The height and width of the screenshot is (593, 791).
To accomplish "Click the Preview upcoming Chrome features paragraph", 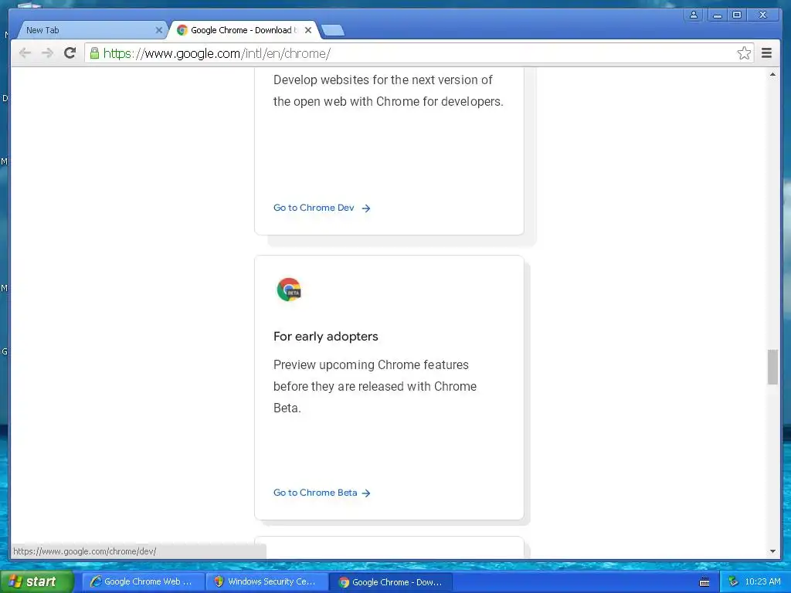I will [375, 386].
